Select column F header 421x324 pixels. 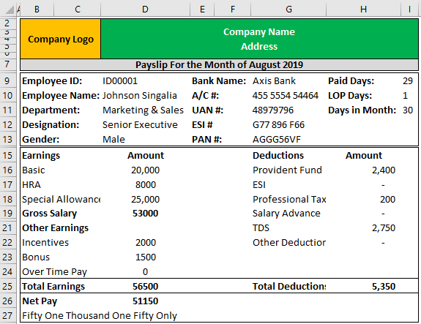233,10
